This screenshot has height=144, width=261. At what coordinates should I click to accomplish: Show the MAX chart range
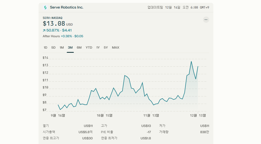(115, 48)
